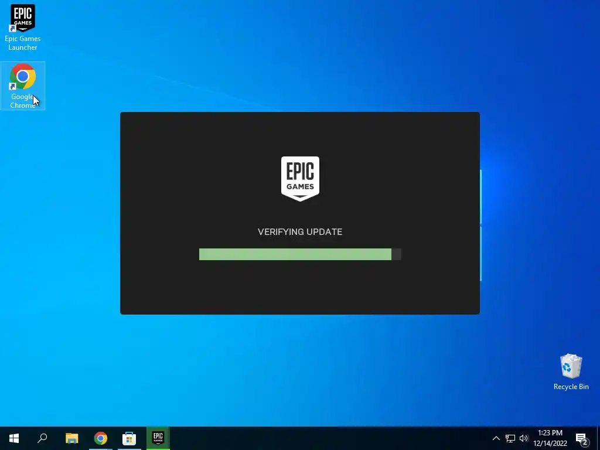
Task: Open the notification Action Center icon
Action: pos(582,438)
